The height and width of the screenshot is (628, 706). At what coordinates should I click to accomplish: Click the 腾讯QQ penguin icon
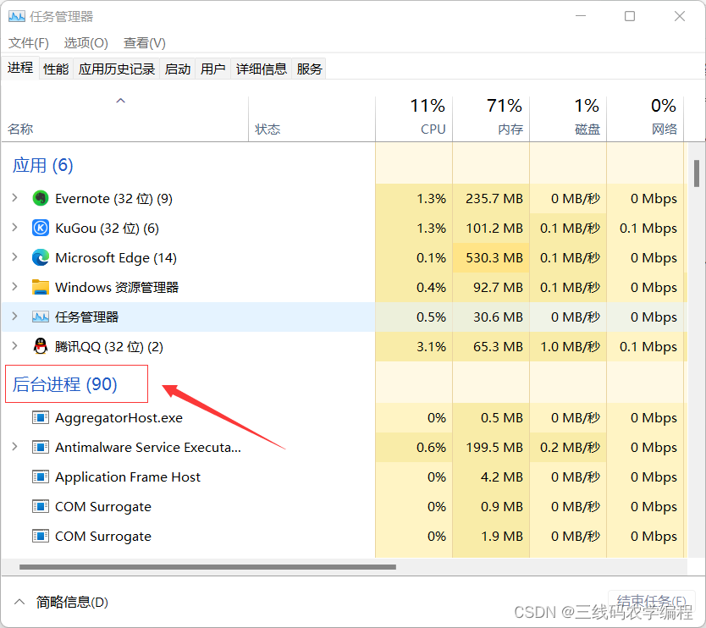[41, 347]
